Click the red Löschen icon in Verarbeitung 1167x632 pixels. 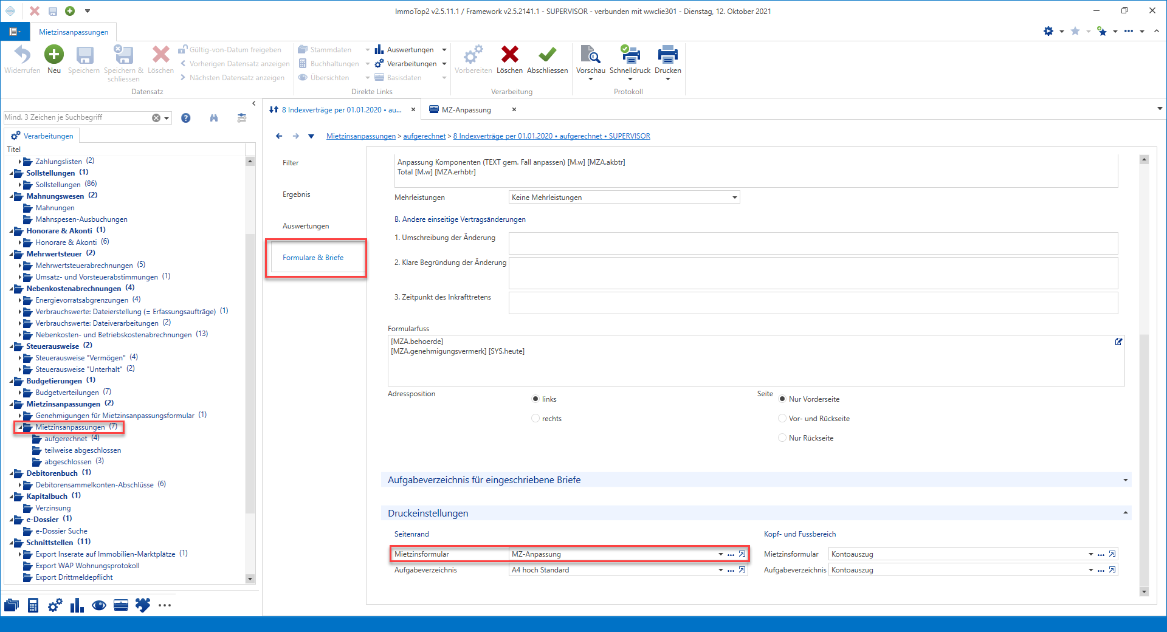tap(509, 55)
